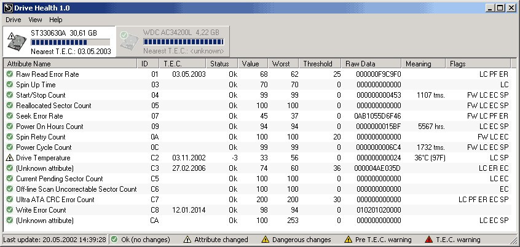This screenshot has height=247, width=520.
Task: Click the Ok (no changes) green status icon
Action: [114, 240]
